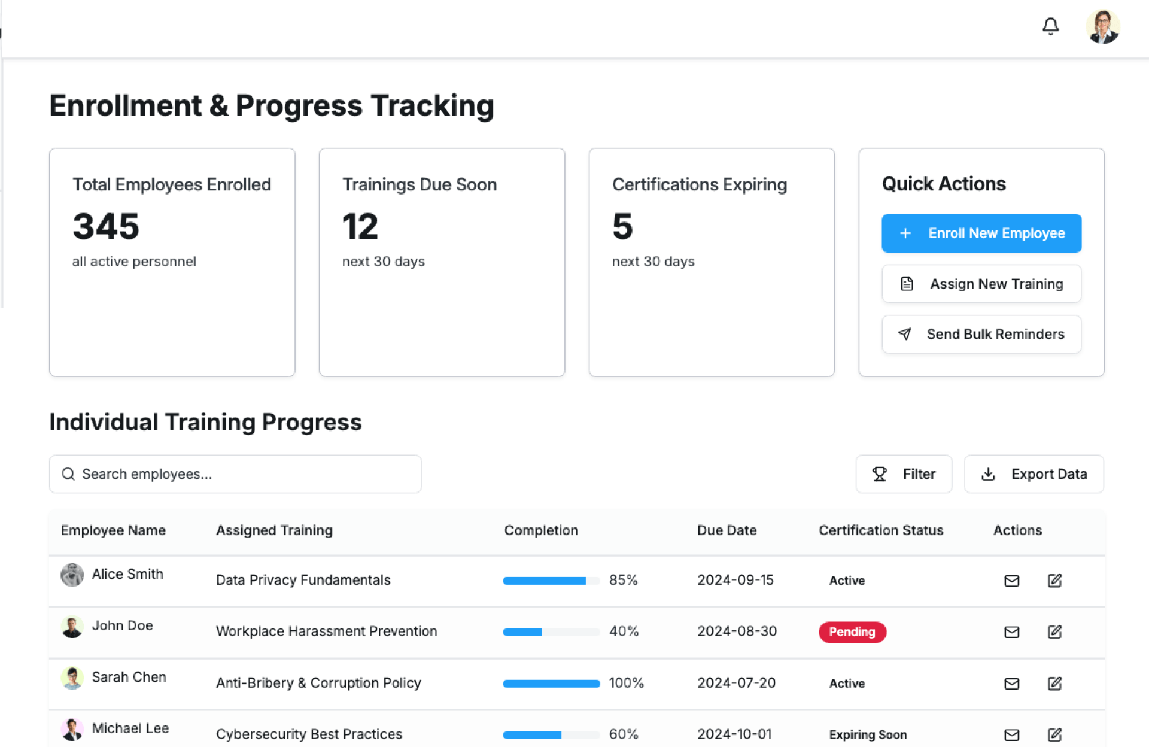Click mail icon in Sarah Chen row

[x=1011, y=684]
